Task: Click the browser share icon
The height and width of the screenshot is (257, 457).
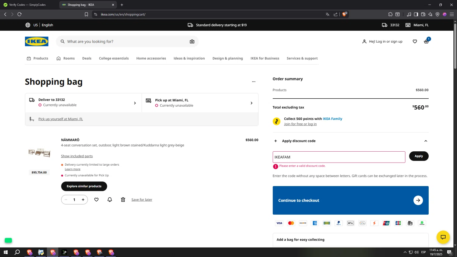Action: 335,14
